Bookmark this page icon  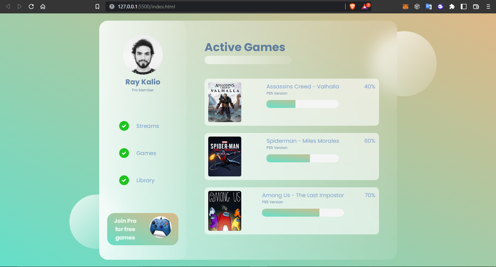(97, 7)
